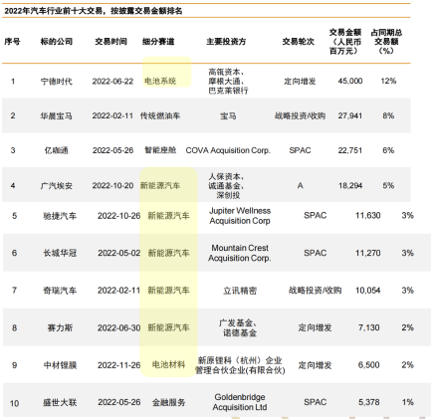Click the 交易轮次 column header
The height and width of the screenshot is (419, 433).
[298, 42]
